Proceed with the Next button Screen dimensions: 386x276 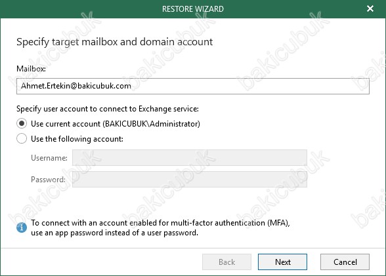pos(282,262)
